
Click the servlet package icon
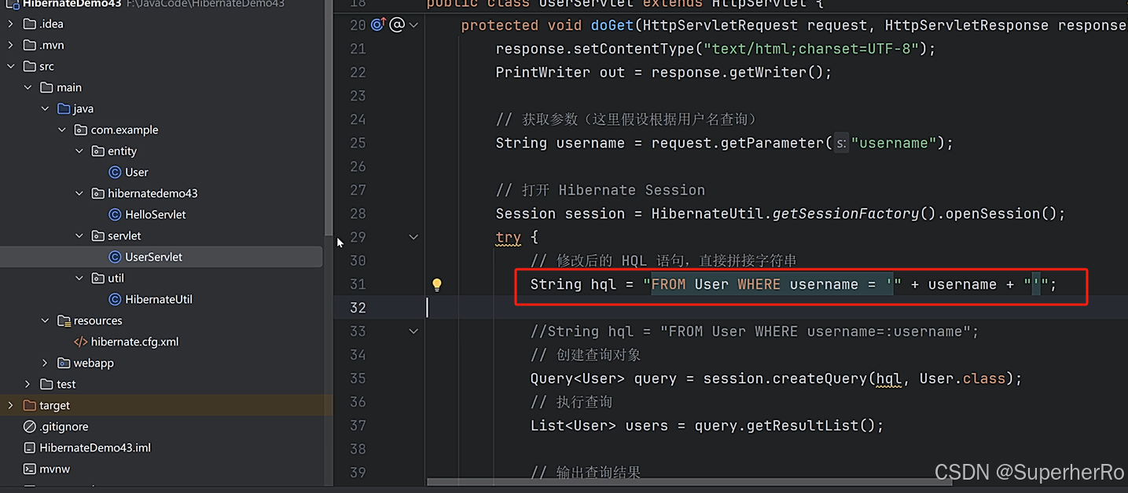coord(98,236)
